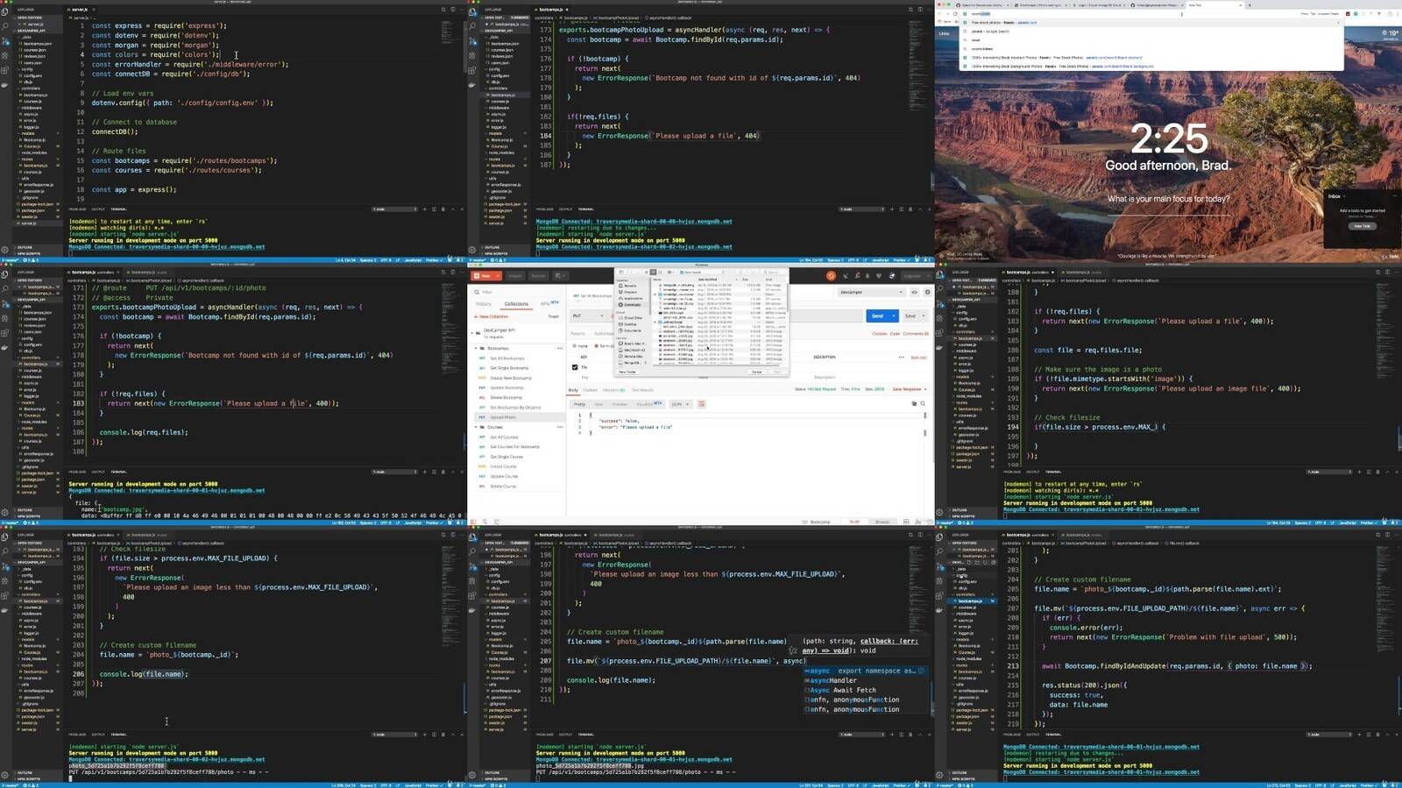
Task: Click search icon in Postman response panel
Action: click(922, 403)
